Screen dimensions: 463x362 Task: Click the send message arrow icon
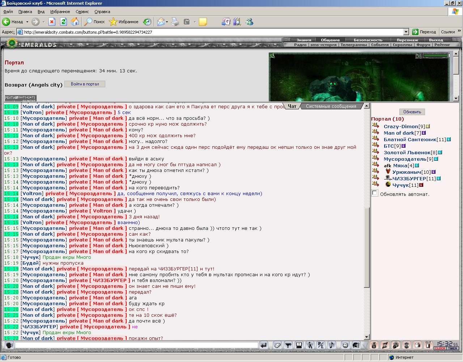(264, 345)
